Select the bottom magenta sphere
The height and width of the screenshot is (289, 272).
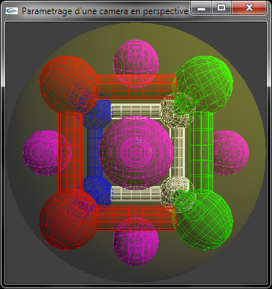point(136,241)
